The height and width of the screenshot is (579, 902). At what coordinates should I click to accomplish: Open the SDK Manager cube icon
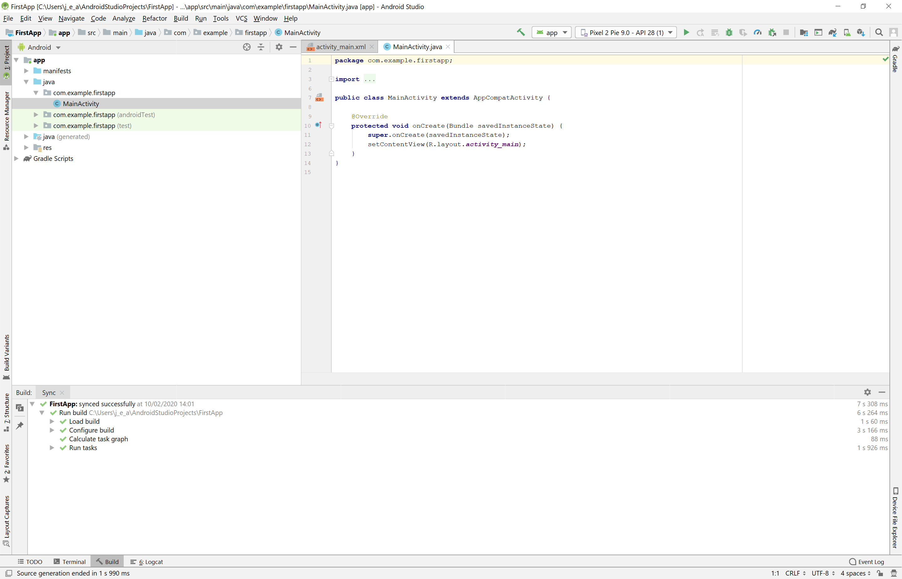(x=861, y=32)
